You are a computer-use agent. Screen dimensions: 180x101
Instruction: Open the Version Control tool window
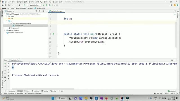(x=10, y=91)
